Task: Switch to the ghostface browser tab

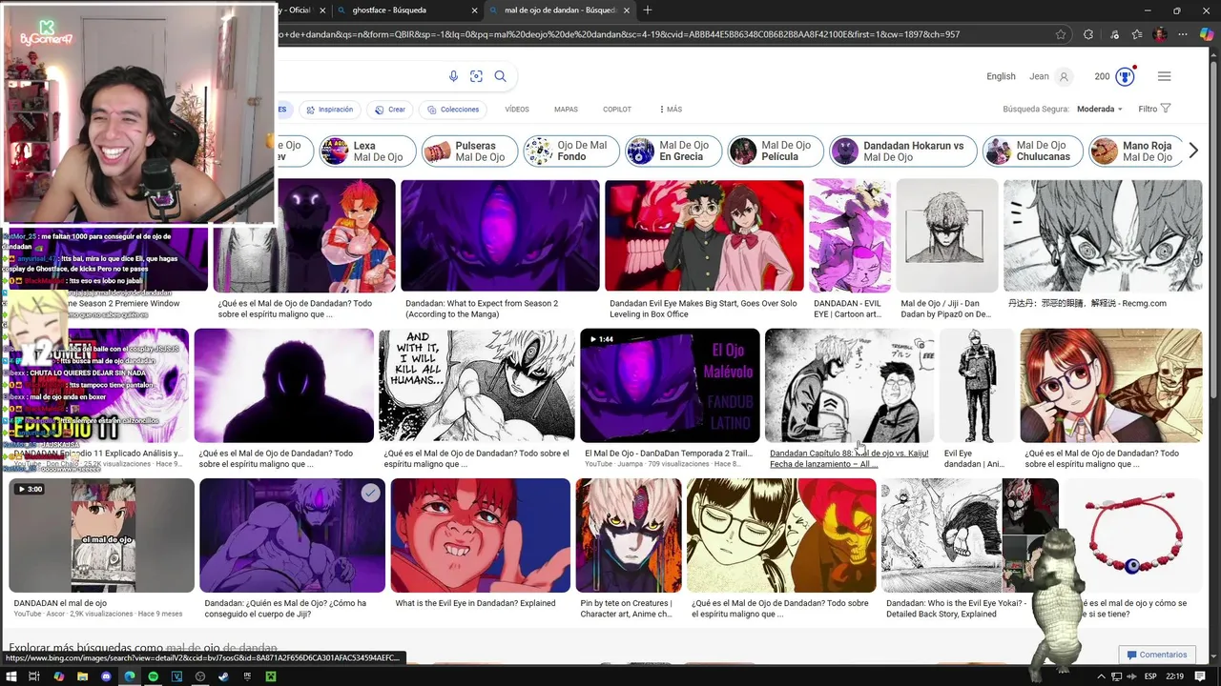Action: click(x=408, y=10)
